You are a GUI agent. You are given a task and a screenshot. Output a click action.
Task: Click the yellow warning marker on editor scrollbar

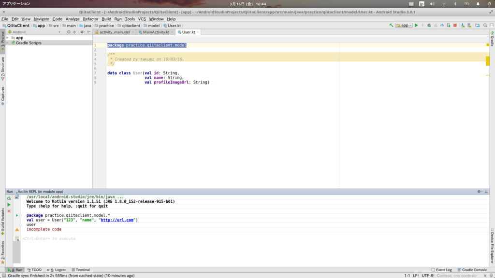[x=488, y=61]
